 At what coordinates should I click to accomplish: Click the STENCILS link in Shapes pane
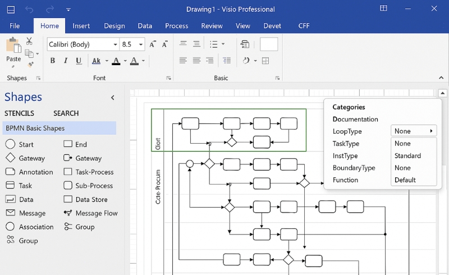pos(19,113)
